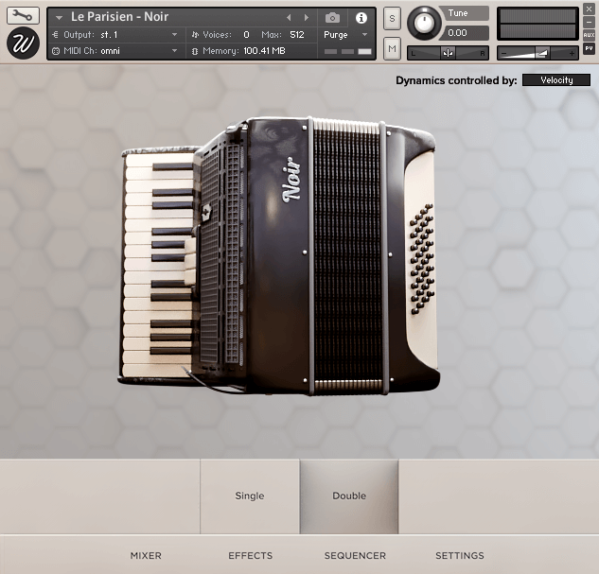Take a snapshot with camera icon
Screen dimensions: 599x574
pos(332,18)
